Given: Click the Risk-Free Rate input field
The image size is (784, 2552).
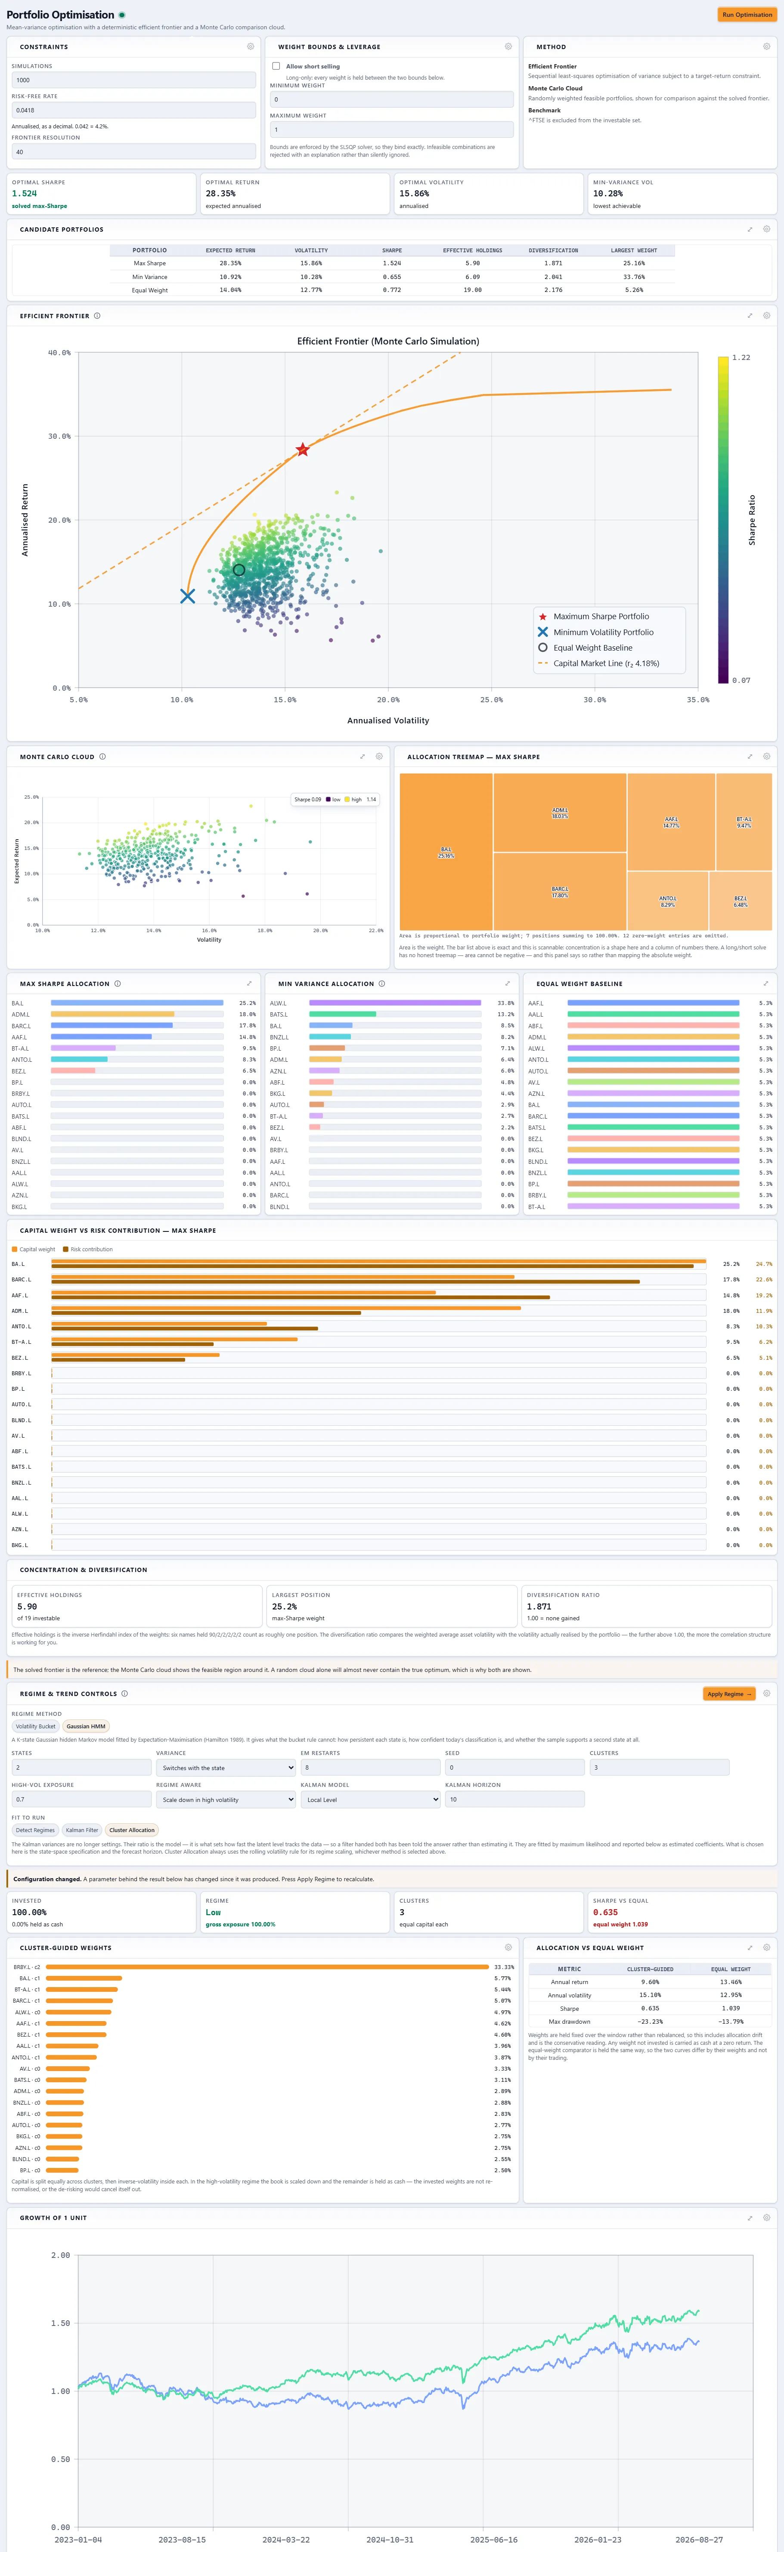Looking at the screenshot, I should click(134, 110).
